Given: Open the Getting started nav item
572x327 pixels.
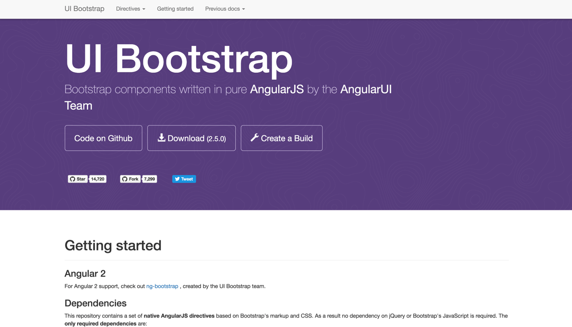Looking at the screenshot, I should pyautogui.click(x=175, y=9).
